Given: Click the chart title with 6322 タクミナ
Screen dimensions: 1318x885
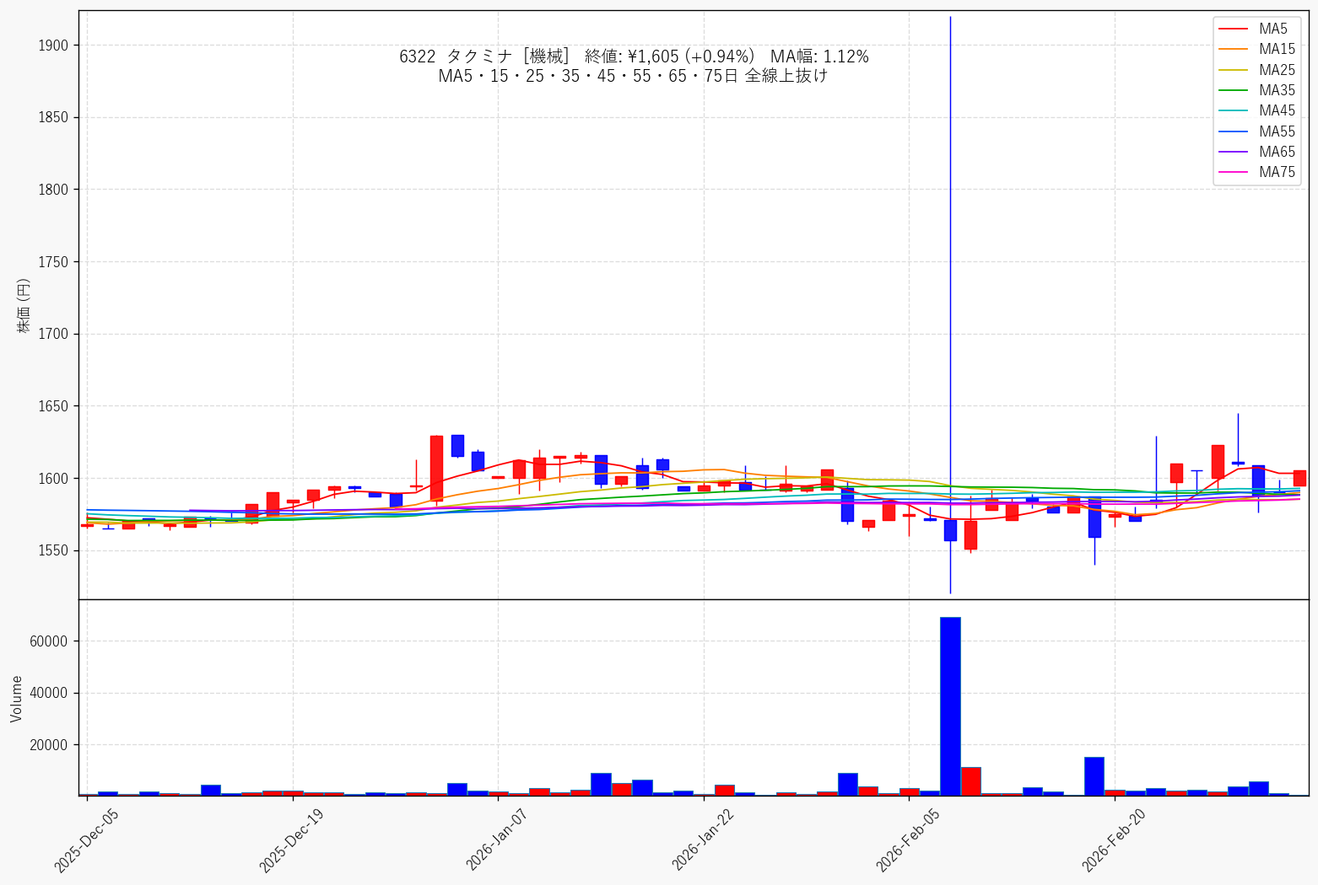Looking at the screenshot, I should pyautogui.click(x=634, y=56).
